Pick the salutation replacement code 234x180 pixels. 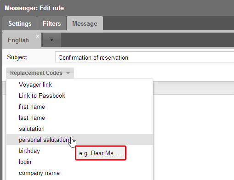[80, 129]
